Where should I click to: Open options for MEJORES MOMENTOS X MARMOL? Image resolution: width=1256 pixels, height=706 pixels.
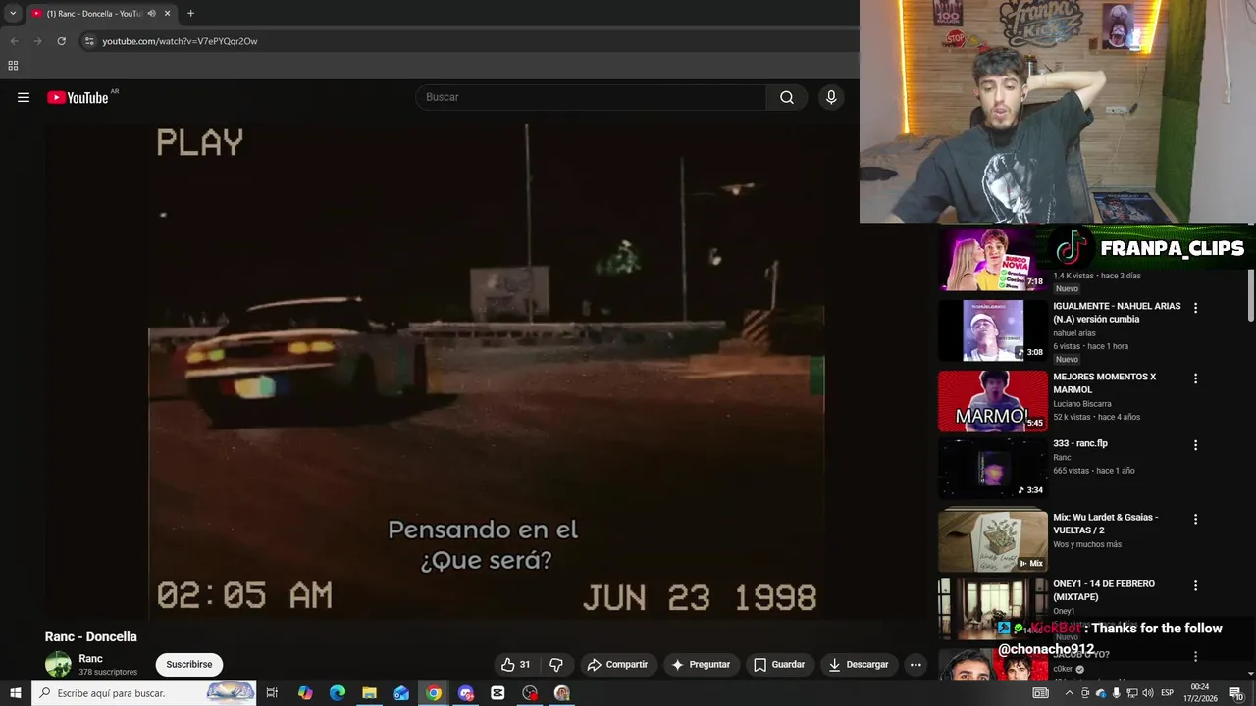tap(1195, 378)
